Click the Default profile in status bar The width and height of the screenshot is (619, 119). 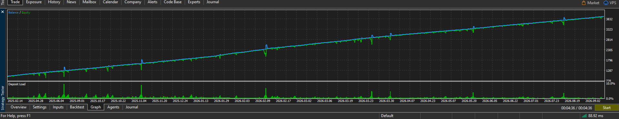pos(387,116)
